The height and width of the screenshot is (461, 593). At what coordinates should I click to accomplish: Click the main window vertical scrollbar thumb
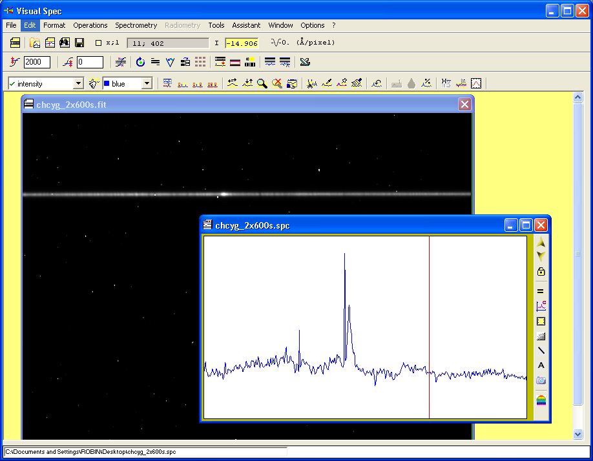click(577, 254)
